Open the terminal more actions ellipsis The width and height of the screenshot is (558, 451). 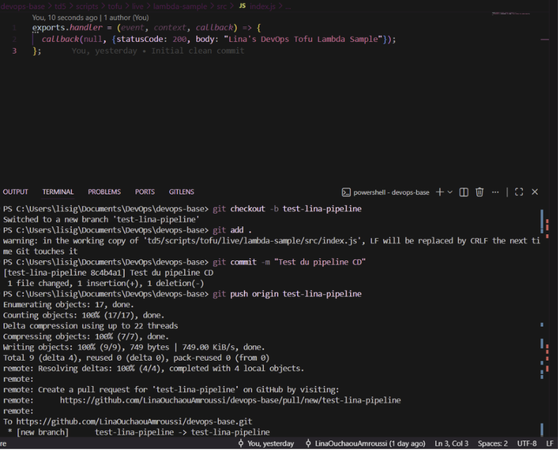(x=495, y=192)
